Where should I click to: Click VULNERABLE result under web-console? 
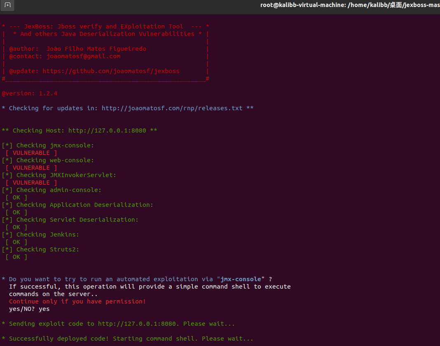click(x=31, y=168)
